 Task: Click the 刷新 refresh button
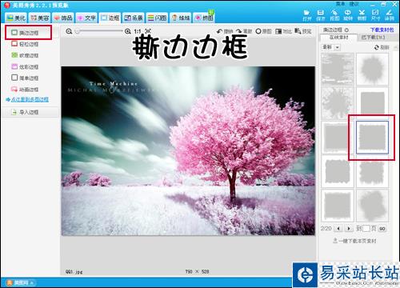coord(382,47)
